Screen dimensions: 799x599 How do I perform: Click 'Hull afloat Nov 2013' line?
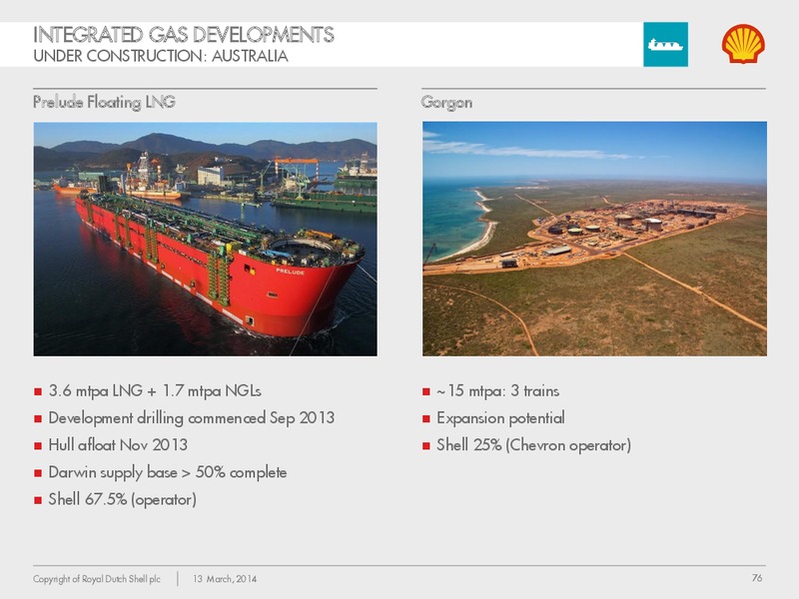(118, 444)
